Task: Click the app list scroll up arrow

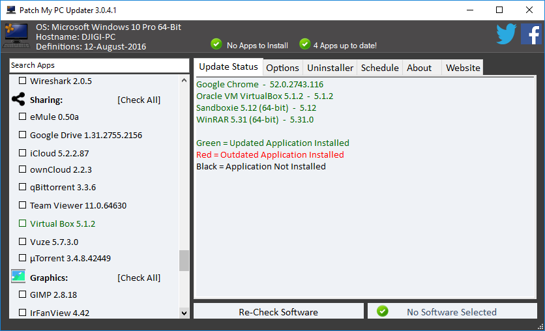Action: click(x=184, y=81)
